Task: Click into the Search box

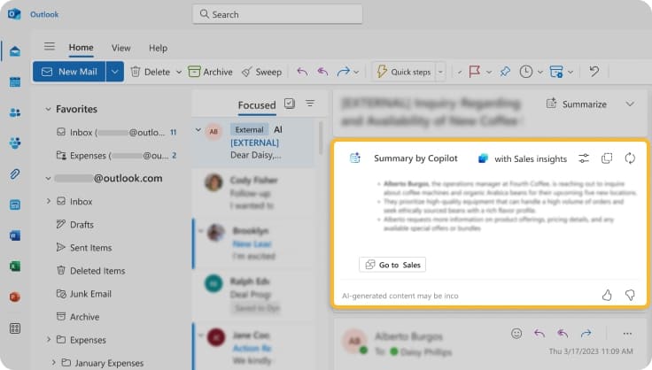Action: [277, 14]
